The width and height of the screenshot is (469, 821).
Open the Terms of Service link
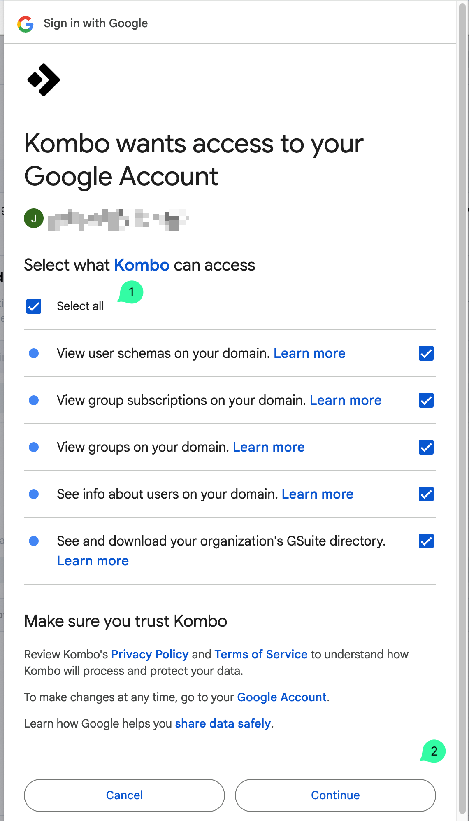pyautogui.click(x=261, y=654)
